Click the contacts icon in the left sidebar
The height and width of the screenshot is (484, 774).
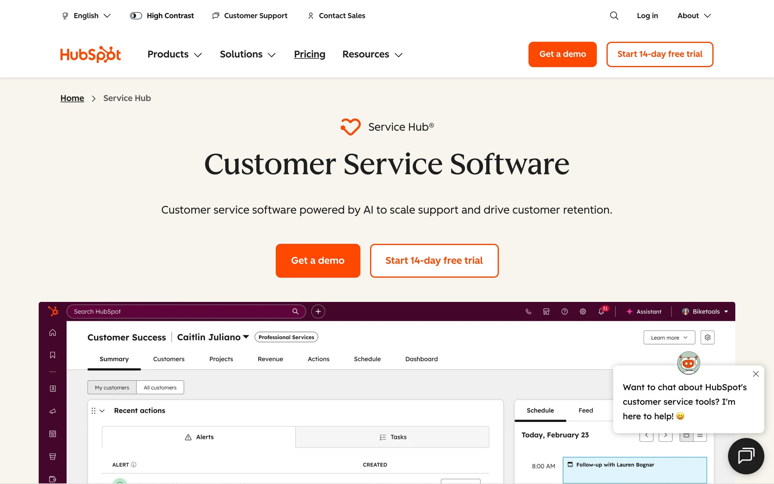click(x=53, y=389)
